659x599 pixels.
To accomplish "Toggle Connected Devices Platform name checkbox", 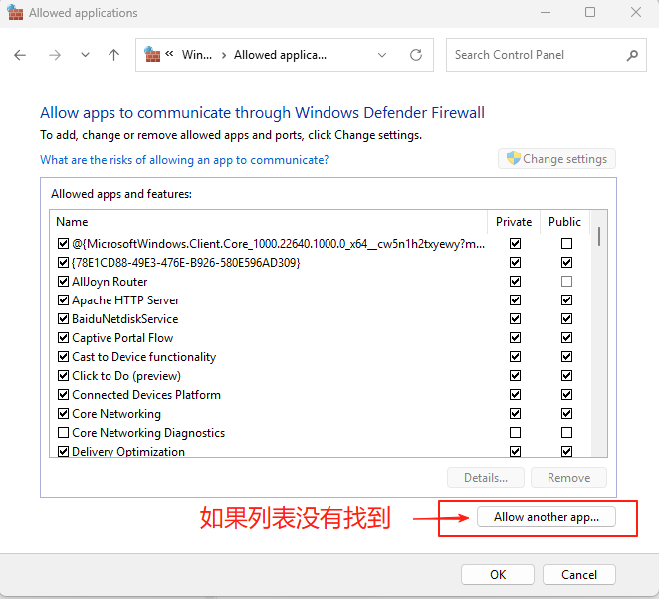I will pyautogui.click(x=63, y=394).
